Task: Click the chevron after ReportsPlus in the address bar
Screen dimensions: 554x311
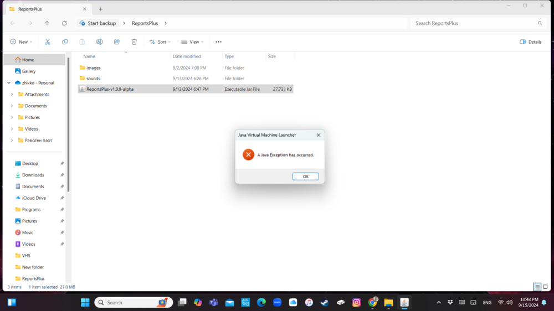Action: (165, 23)
